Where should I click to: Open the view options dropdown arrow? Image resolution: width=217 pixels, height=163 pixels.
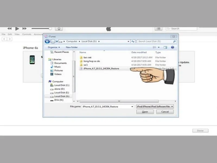[159, 47]
